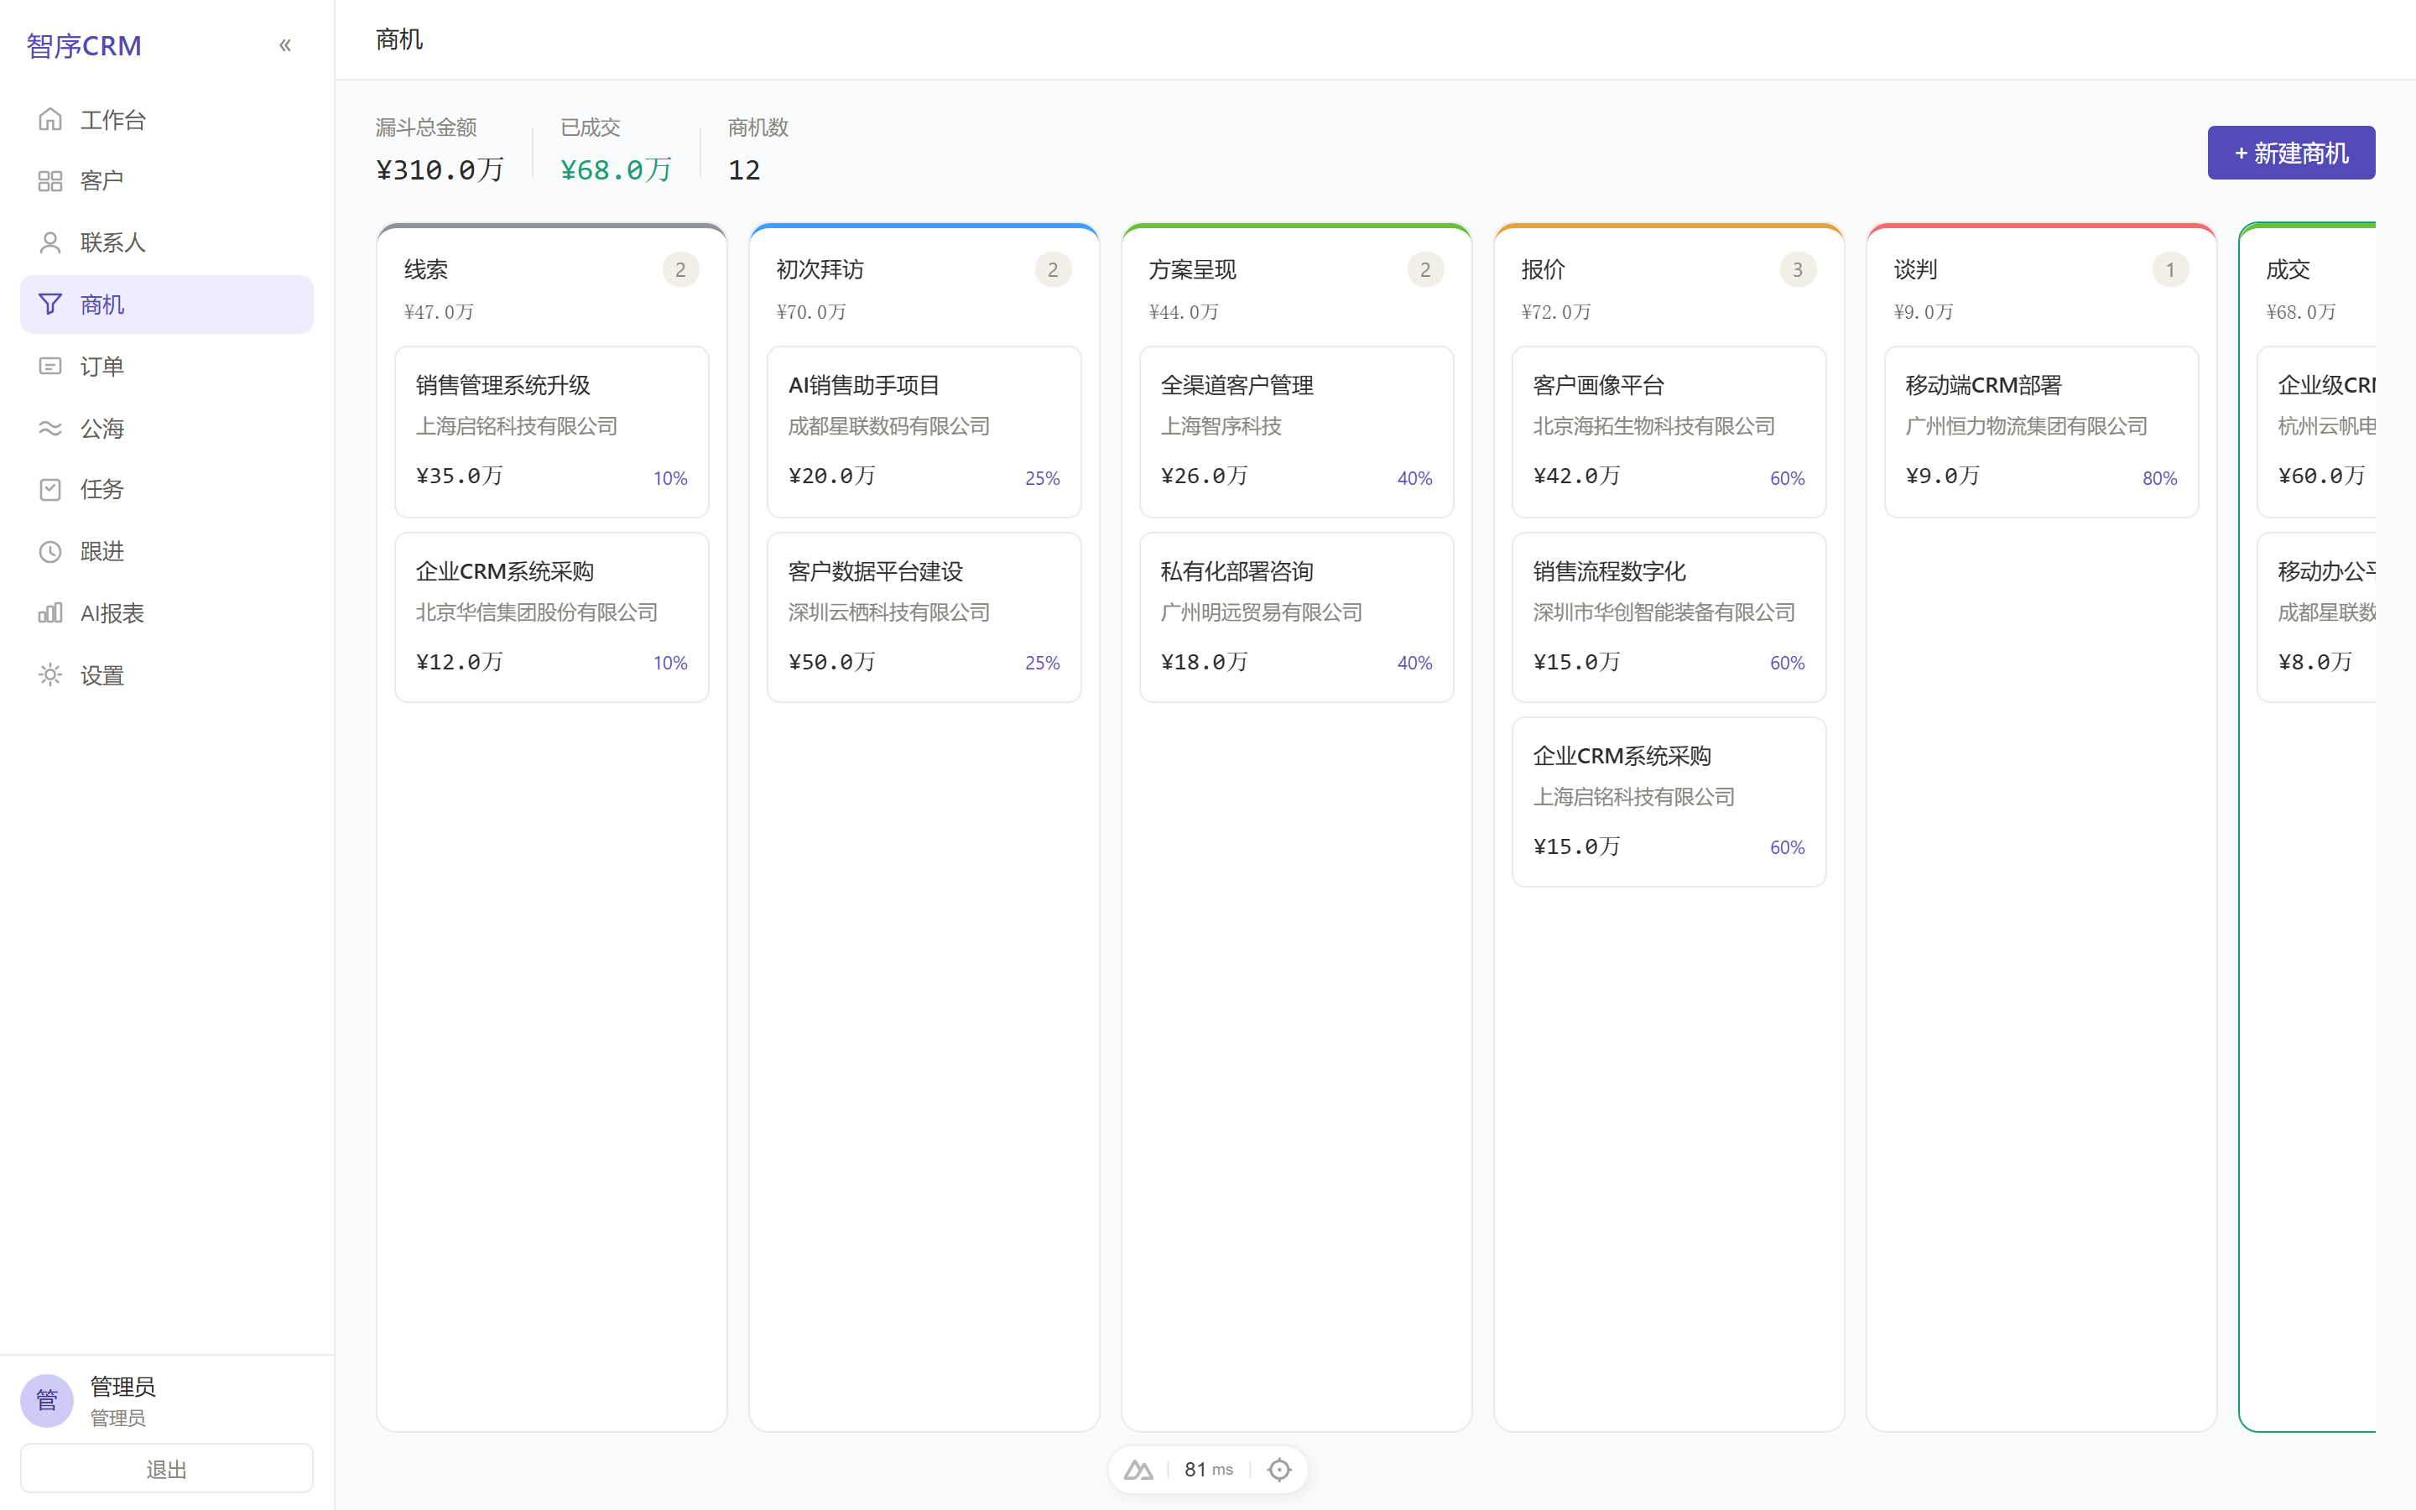The height and width of the screenshot is (1510, 2416).
Task: Click the devtools inspector target icon
Action: pos(1278,1470)
